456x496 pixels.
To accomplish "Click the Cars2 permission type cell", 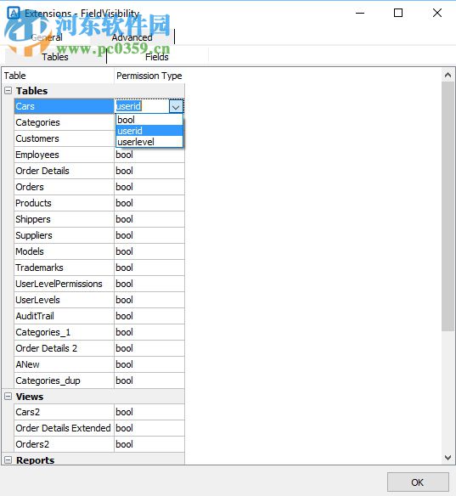I will coord(149,412).
